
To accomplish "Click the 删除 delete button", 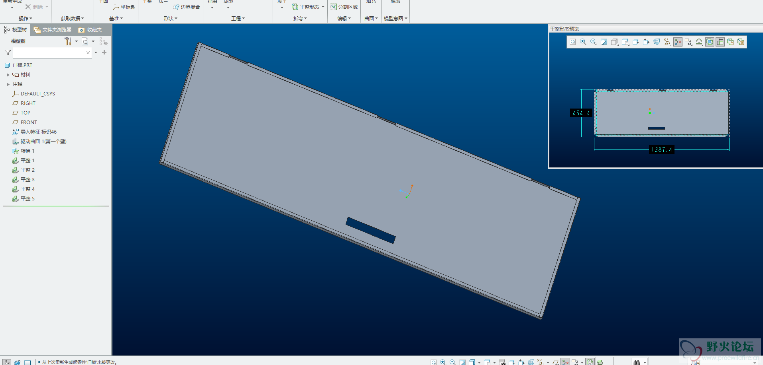I will [34, 7].
